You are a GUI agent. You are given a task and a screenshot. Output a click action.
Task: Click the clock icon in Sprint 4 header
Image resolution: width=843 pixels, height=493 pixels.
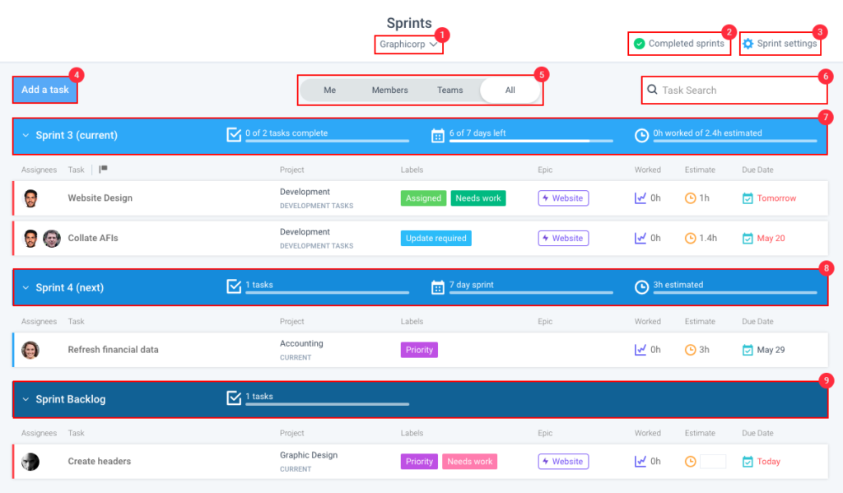pyautogui.click(x=642, y=287)
